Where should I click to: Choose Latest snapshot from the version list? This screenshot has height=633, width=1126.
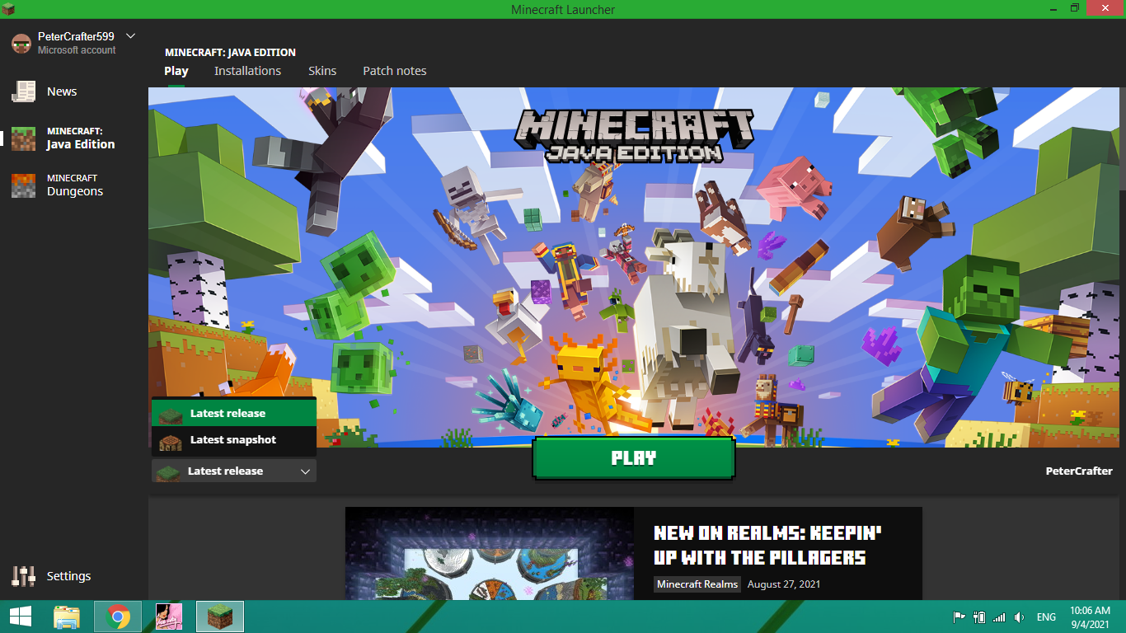coord(234,440)
